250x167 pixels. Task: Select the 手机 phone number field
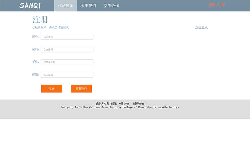point(67,62)
